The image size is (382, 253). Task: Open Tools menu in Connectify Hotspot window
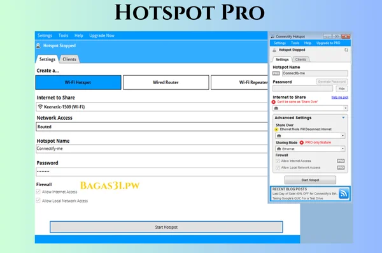[295, 43]
